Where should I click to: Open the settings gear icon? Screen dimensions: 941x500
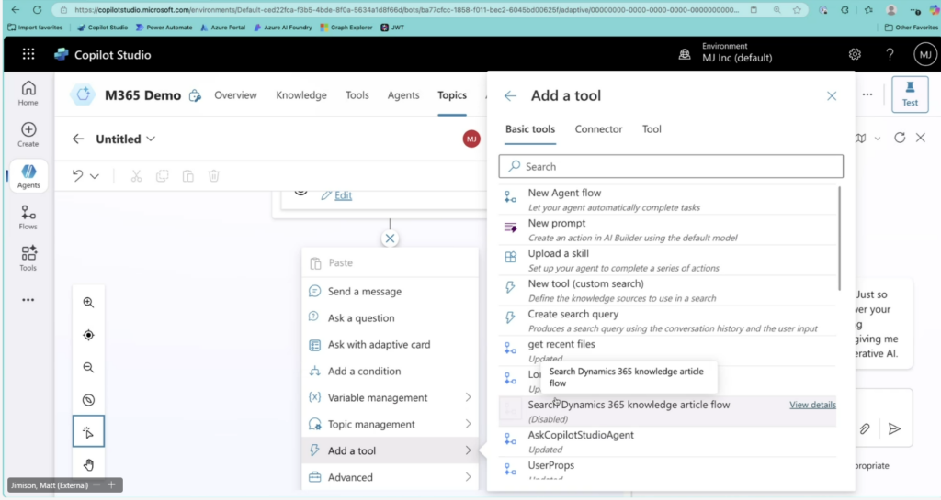[x=855, y=54]
